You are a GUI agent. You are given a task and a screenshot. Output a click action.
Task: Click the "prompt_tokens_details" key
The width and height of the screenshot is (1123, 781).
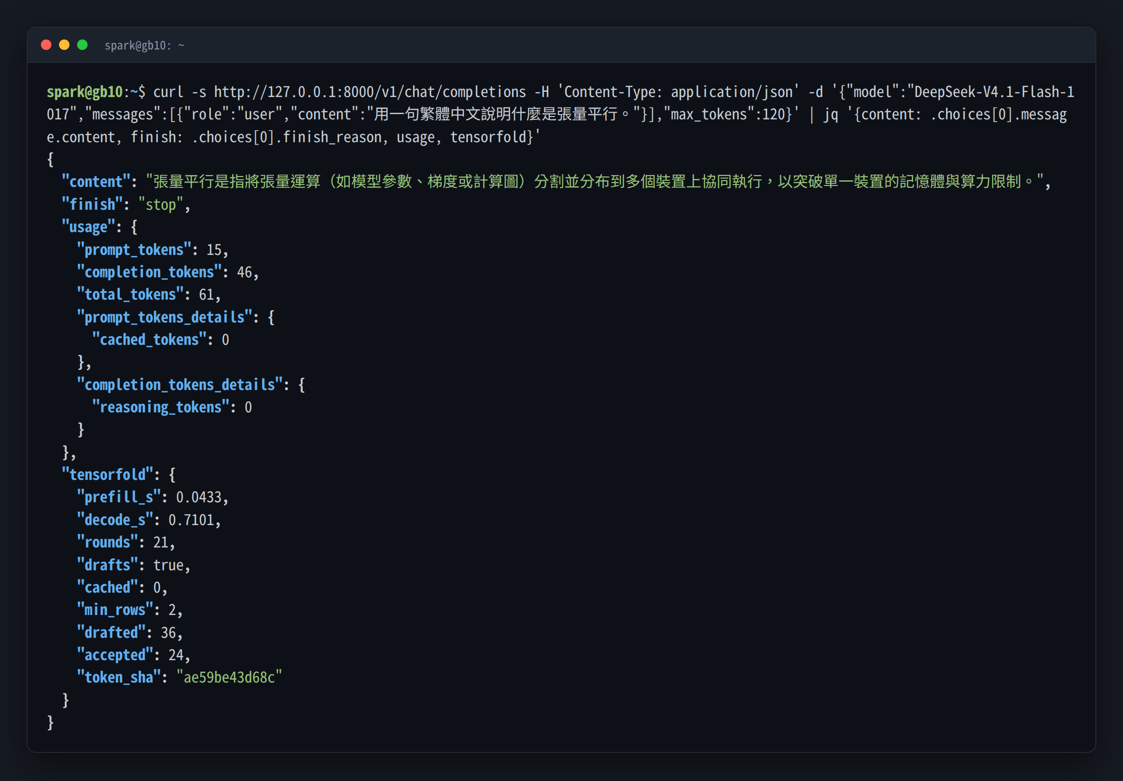pyautogui.click(x=164, y=317)
